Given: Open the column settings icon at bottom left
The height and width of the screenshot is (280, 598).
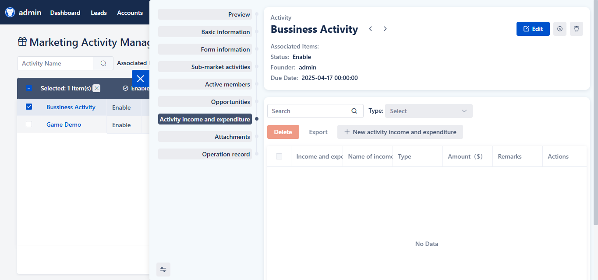Looking at the screenshot, I should (x=163, y=270).
